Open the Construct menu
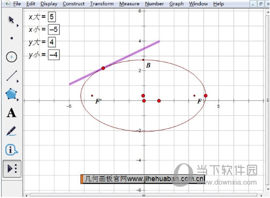Viewport: 270px width, 198px height. 74,4
